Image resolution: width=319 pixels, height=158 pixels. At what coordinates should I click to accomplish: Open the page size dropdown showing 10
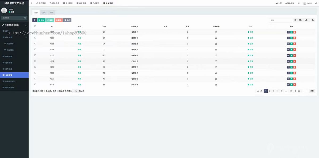point(75,91)
